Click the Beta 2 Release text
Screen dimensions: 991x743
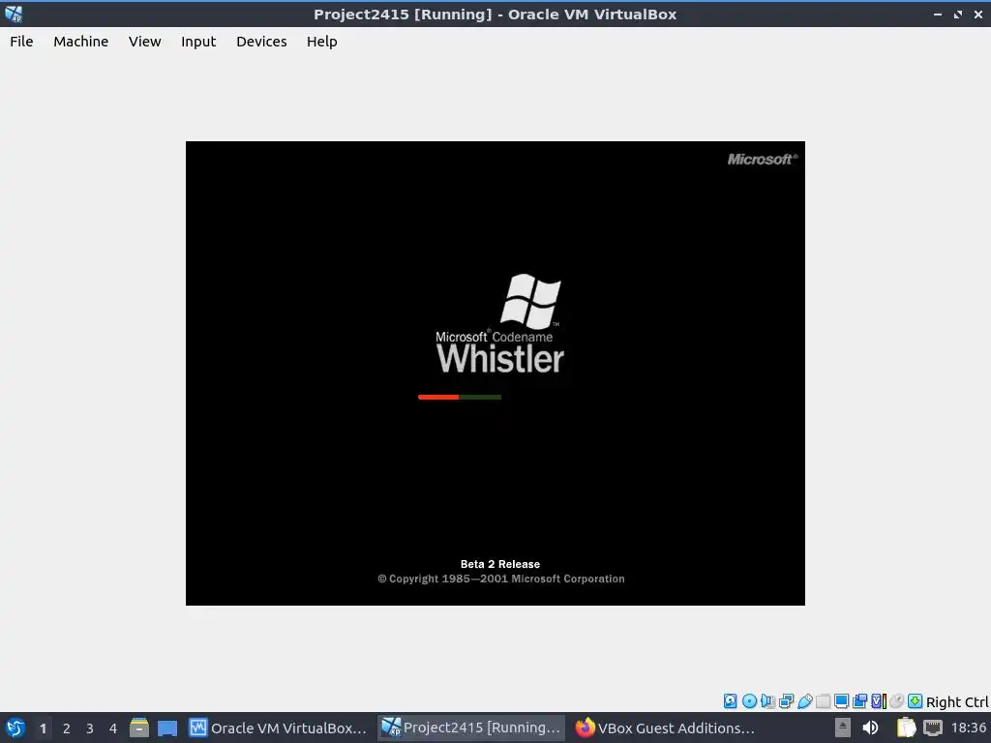500,564
